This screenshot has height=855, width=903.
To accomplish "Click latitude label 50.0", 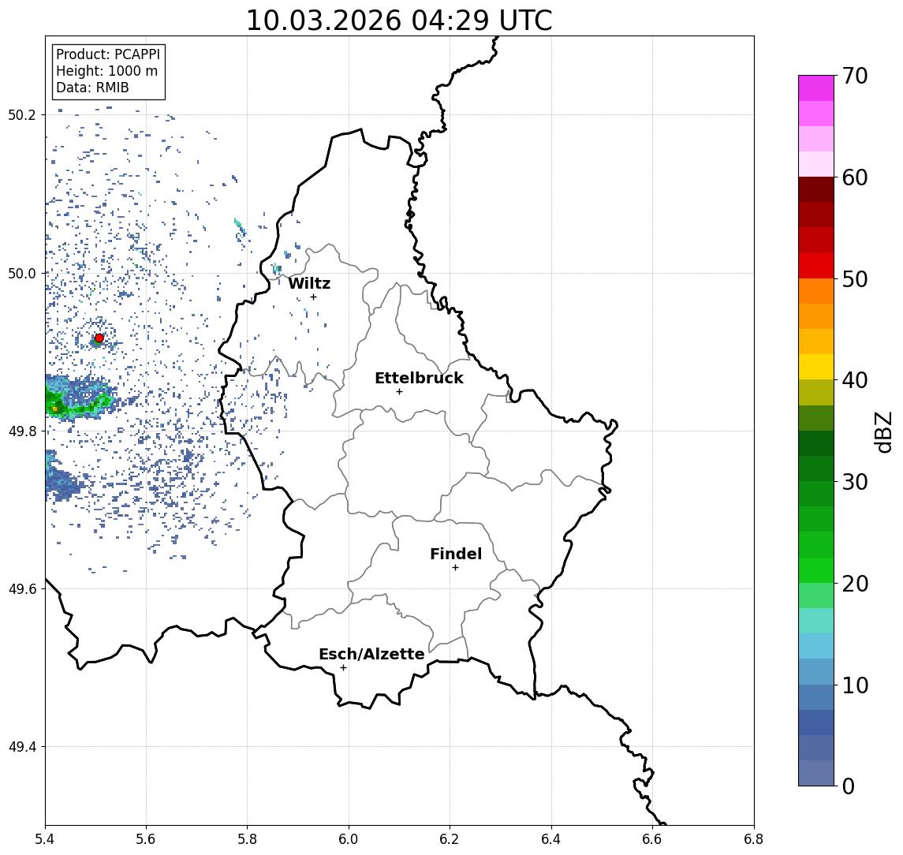I will [22, 273].
